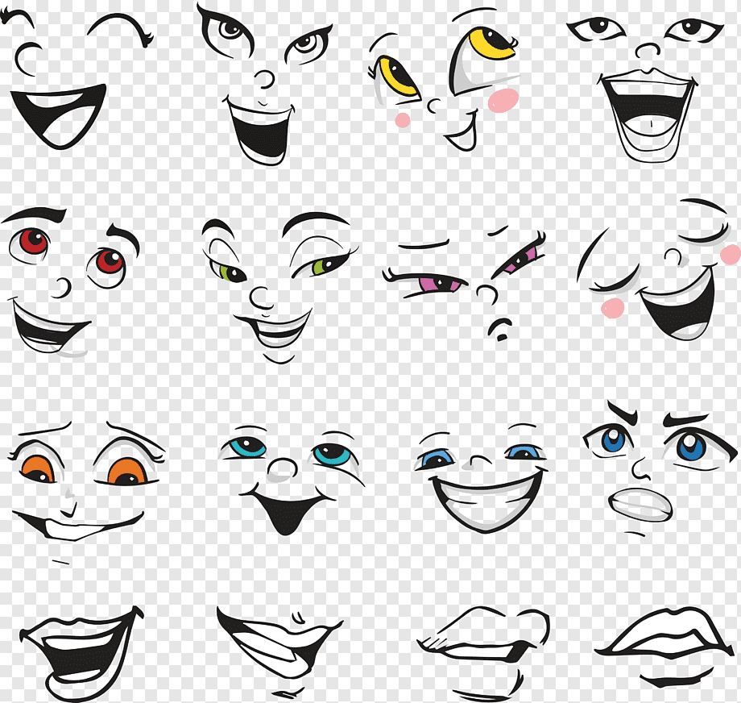Click the thick raised eyebrow above red eyes

(35, 215)
